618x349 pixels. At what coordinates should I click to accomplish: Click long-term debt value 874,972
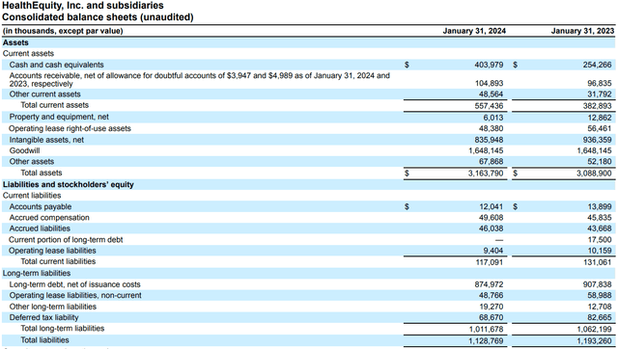[489, 284]
